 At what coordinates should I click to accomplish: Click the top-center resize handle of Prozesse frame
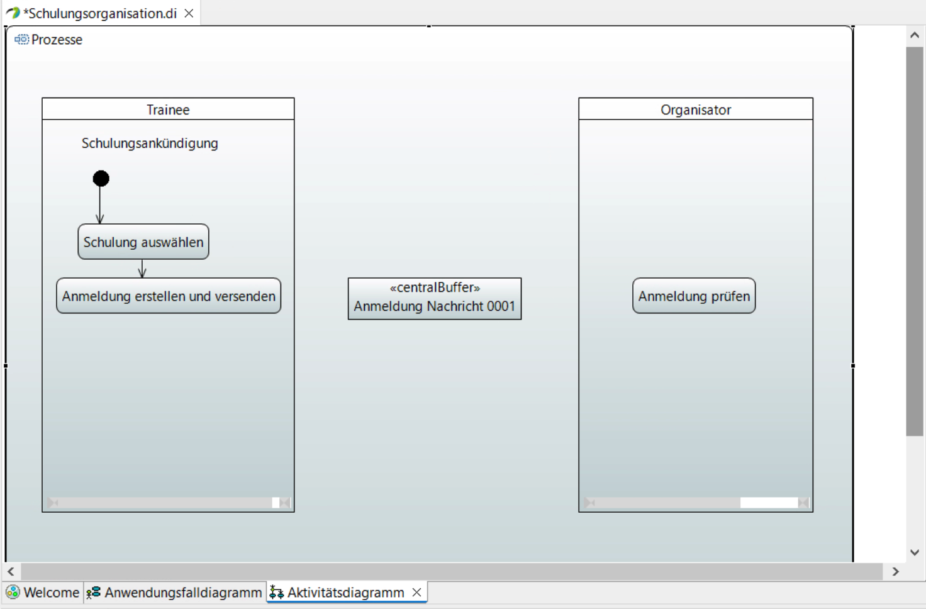click(429, 26)
